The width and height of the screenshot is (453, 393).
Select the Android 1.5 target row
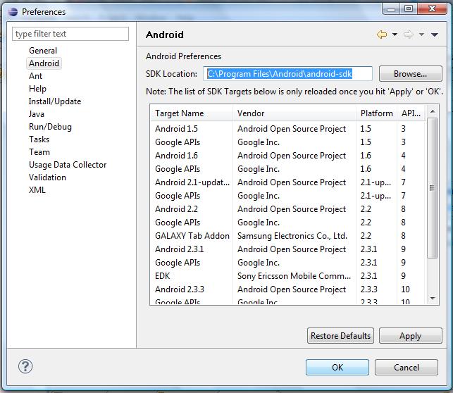[287, 129]
